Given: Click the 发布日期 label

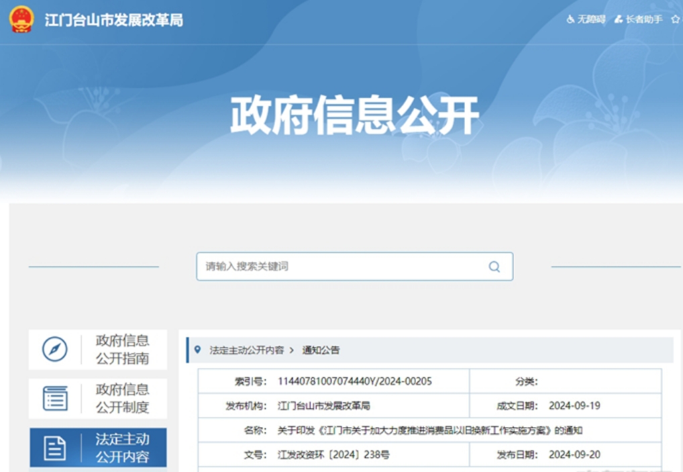Looking at the screenshot, I should pyautogui.click(x=517, y=455).
